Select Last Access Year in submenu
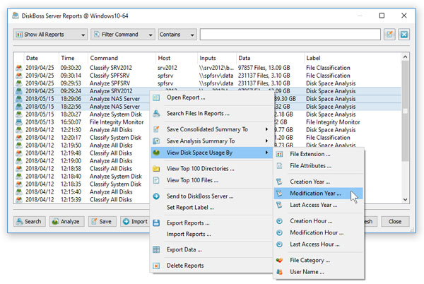424x284 pixels. [319, 205]
